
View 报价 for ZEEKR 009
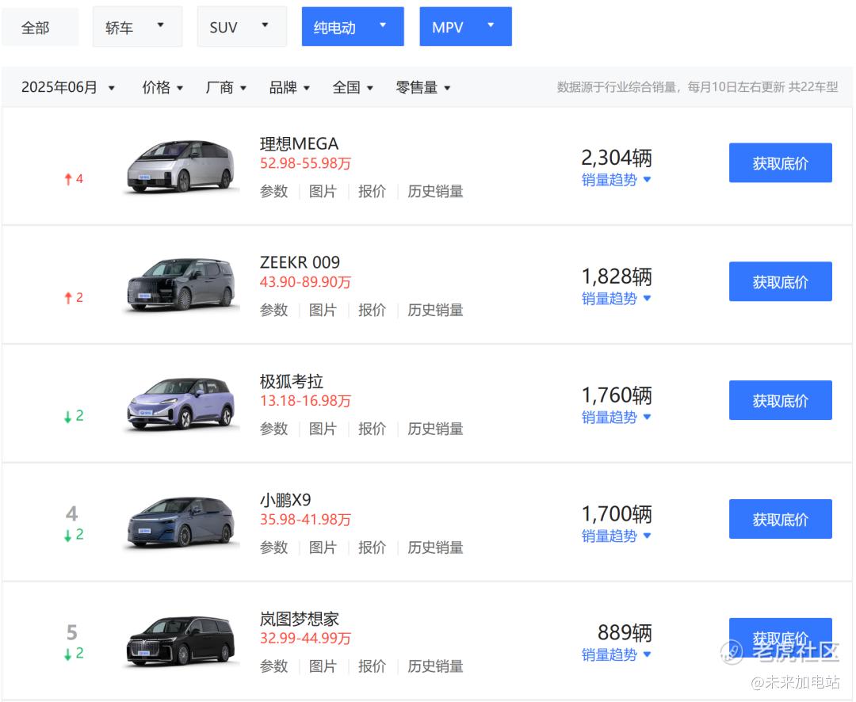pos(372,310)
